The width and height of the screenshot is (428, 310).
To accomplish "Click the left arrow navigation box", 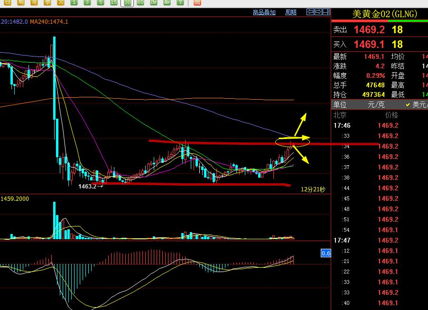I will pyautogui.click(x=310, y=12).
